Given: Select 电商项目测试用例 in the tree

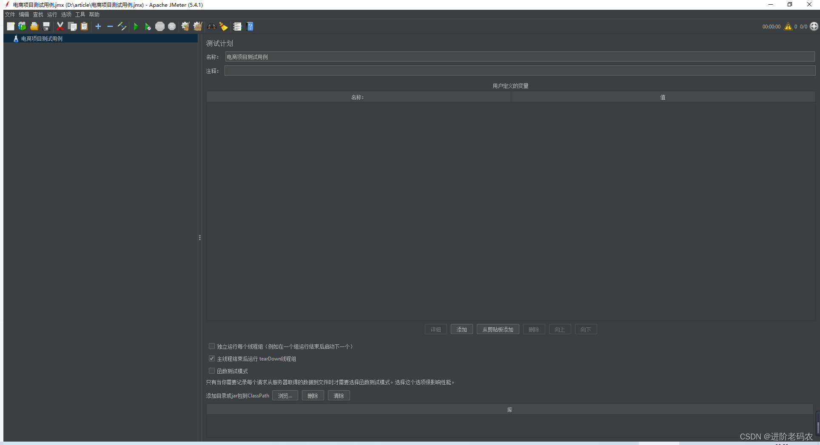Looking at the screenshot, I should [41, 38].
